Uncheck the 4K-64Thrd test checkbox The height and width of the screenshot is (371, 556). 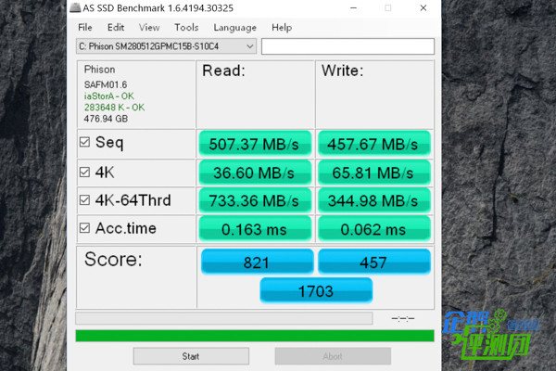tap(85, 199)
